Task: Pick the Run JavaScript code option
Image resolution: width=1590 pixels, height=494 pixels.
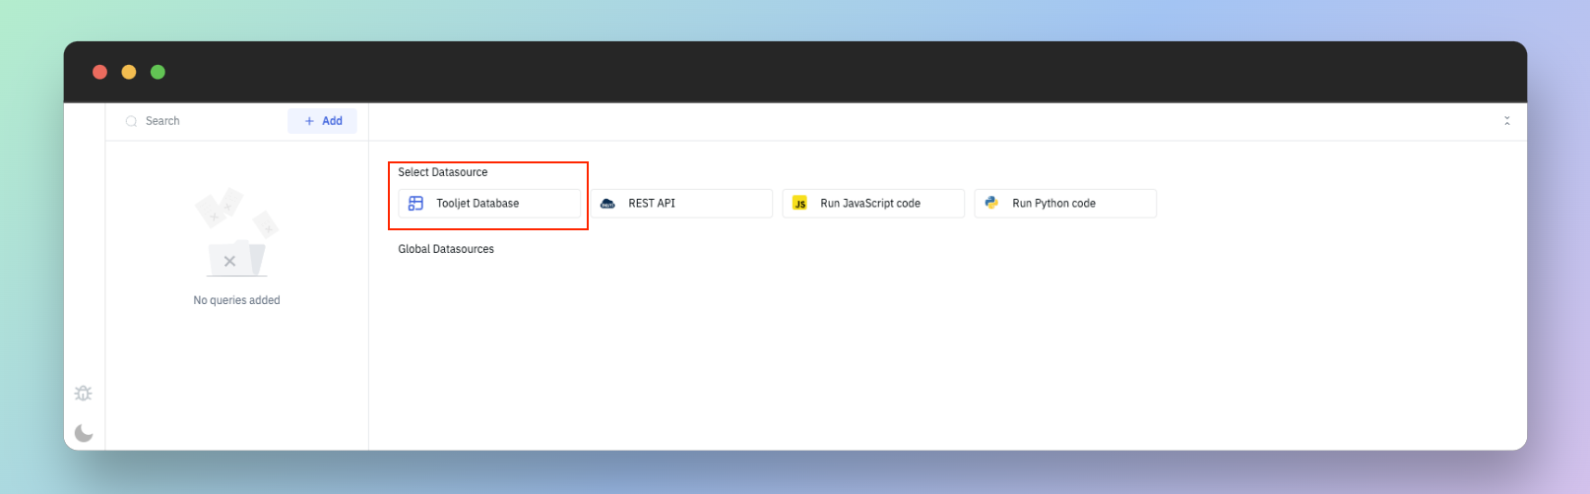Action: tap(873, 204)
